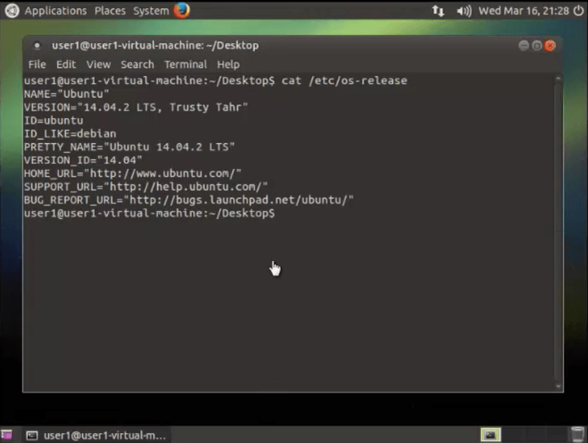Image resolution: width=588 pixels, height=443 pixels.
Task: Select the active workspace thumbnail in switcher
Action: pyautogui.click(x=491, y=435)
